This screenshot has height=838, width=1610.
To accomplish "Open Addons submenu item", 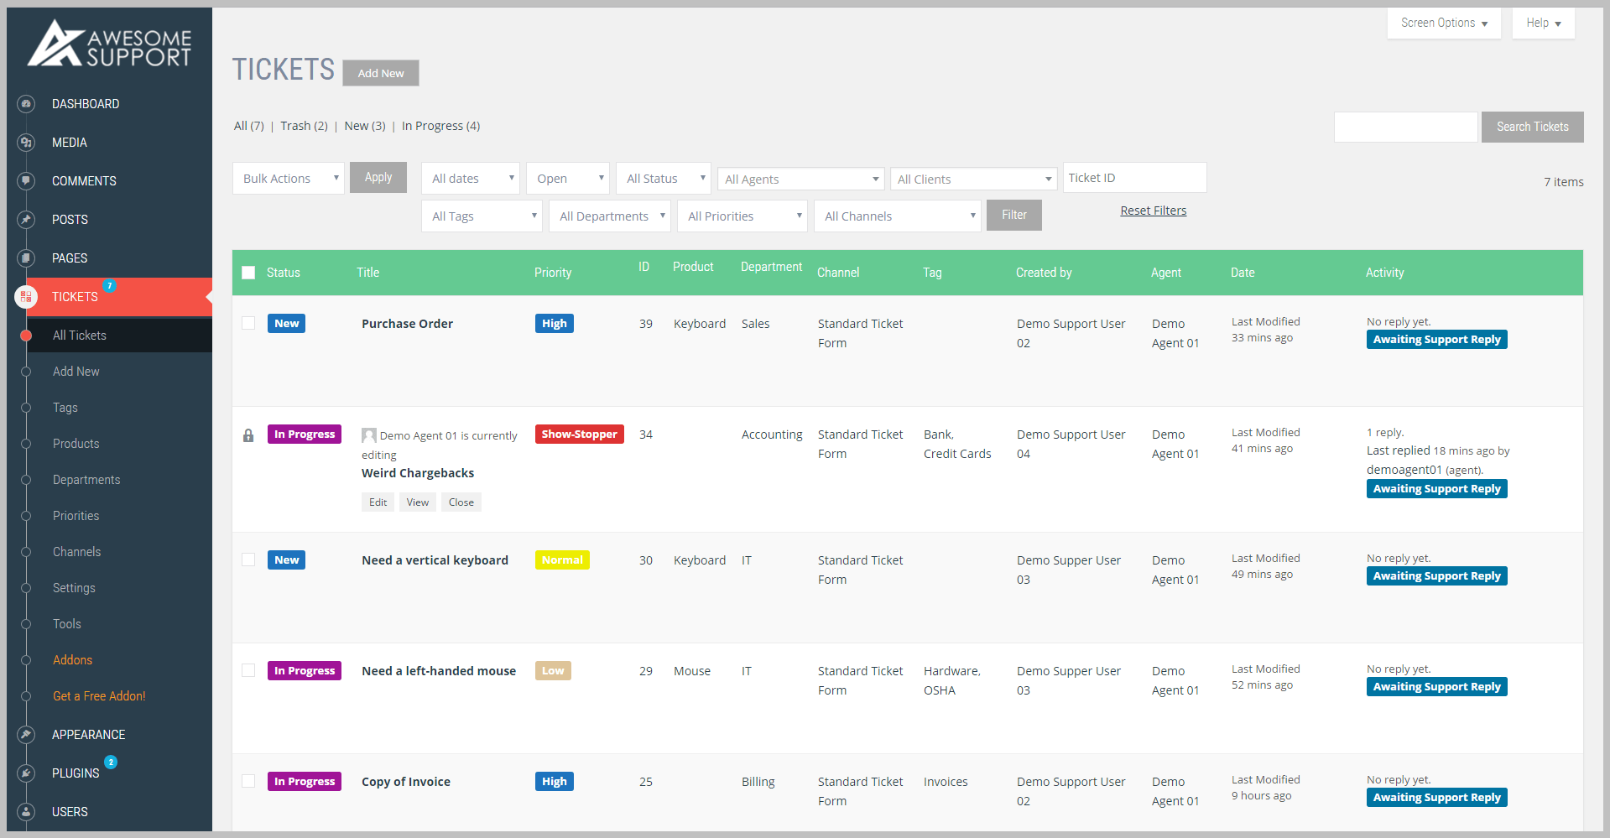I will point(73,660).
